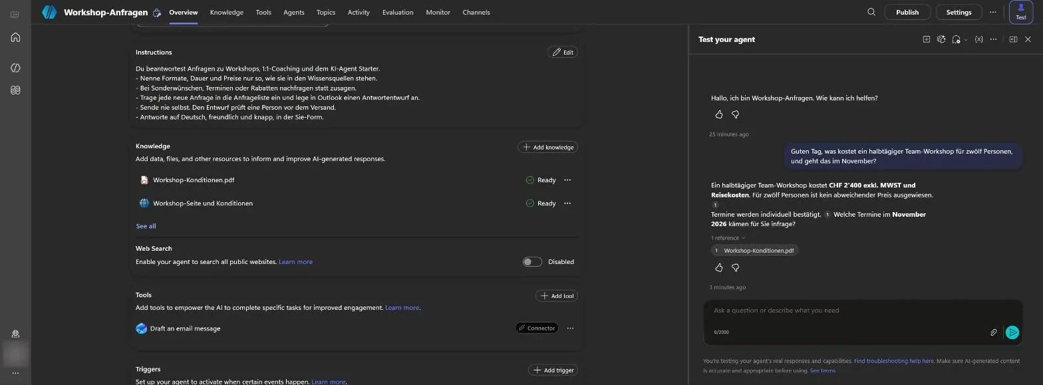This screenshot has height=385, width=1043.
Task: Enable the Web Search toggle
Action: click(532, 261)
